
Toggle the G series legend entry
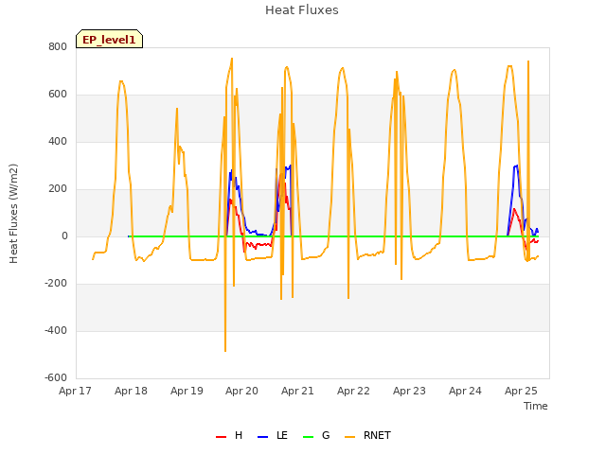(316, 435)
